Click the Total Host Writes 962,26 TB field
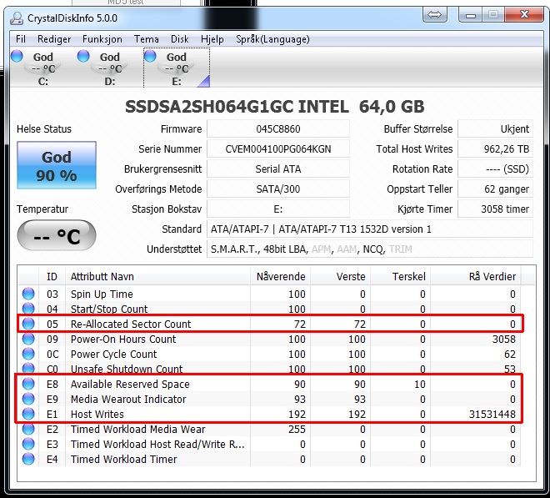Viewport: 550px width, 498px height. pyautogui.click(x=495, y=149)
